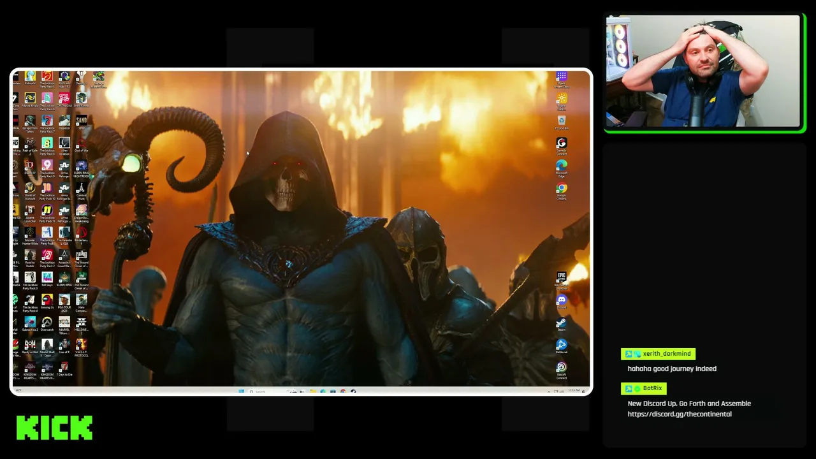Launch Assassin's Creed shortcut
The width and height of the screenshot is (816, 459).
coord(64,259)
